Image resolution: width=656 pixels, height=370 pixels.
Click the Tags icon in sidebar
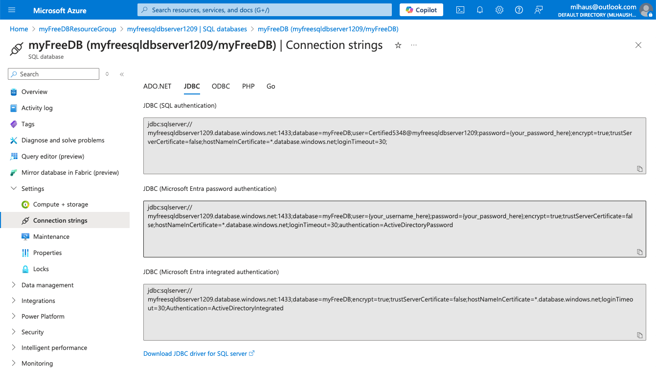tap(14, 124)
